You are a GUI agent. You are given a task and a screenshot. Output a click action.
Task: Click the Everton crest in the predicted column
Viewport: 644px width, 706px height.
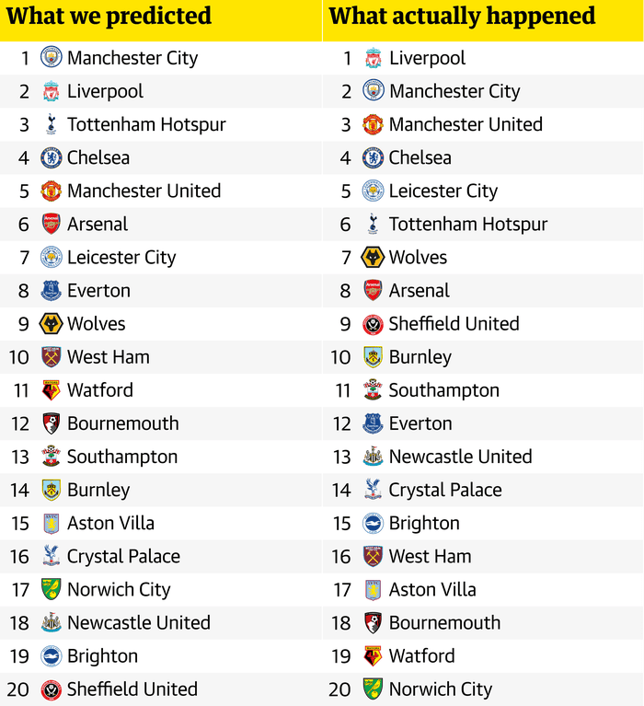tap(52, 291)
